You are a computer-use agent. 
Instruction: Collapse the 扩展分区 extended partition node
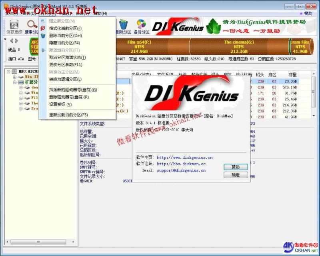15,82
